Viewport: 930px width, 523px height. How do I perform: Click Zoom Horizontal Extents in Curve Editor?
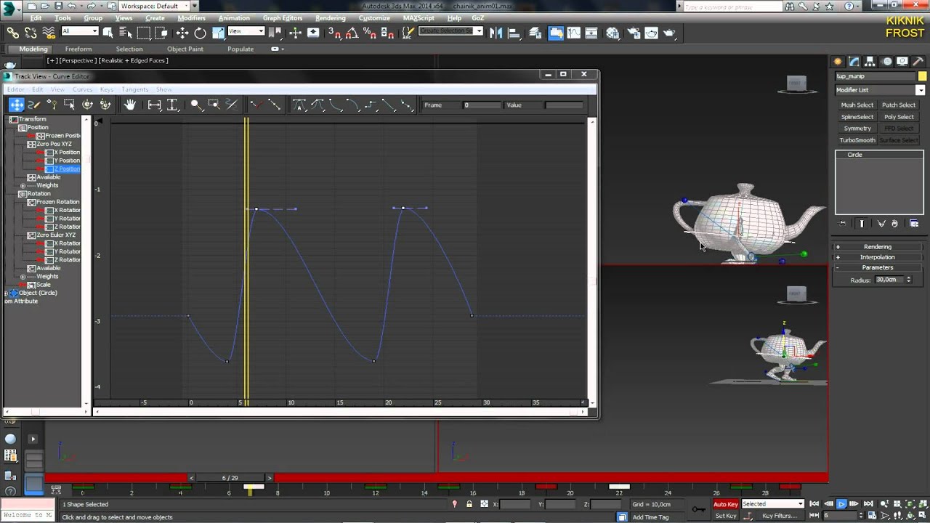[x=154, y=105]
